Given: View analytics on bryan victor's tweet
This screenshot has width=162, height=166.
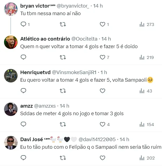Looking at the screenshot, I should [147, 24].
